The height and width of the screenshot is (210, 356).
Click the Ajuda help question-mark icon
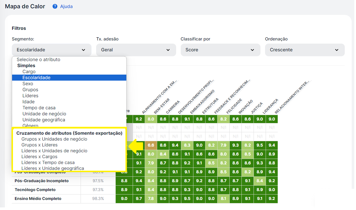(x=55, y=6)
